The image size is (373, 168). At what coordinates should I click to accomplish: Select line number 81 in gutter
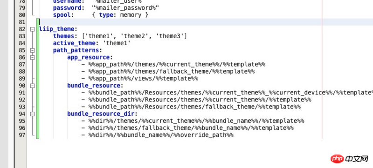pyautogui.click(x=21, y=22)
